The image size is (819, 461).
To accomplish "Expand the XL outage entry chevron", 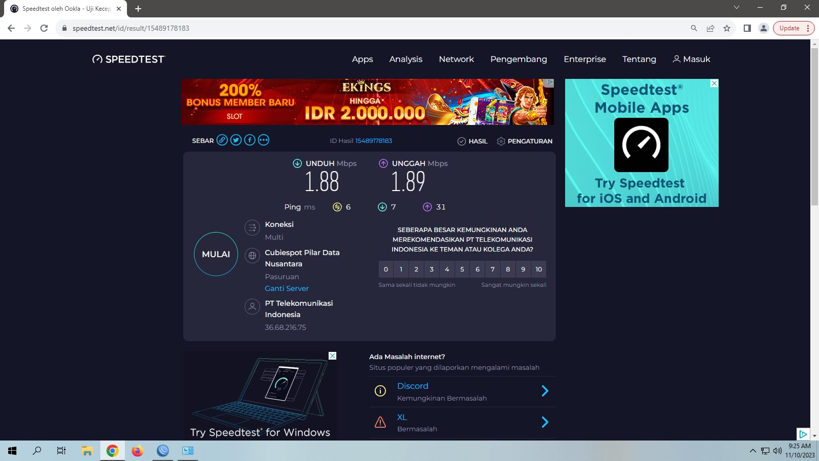I will [x=545, y=422].
